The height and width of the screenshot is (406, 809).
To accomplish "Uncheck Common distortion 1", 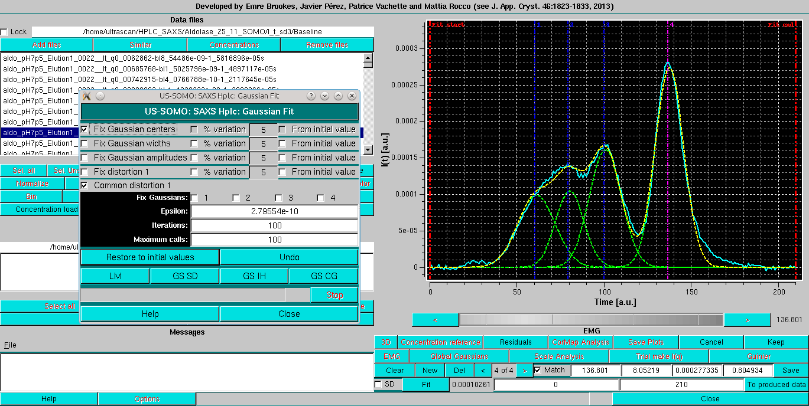I will pos(84,185).
